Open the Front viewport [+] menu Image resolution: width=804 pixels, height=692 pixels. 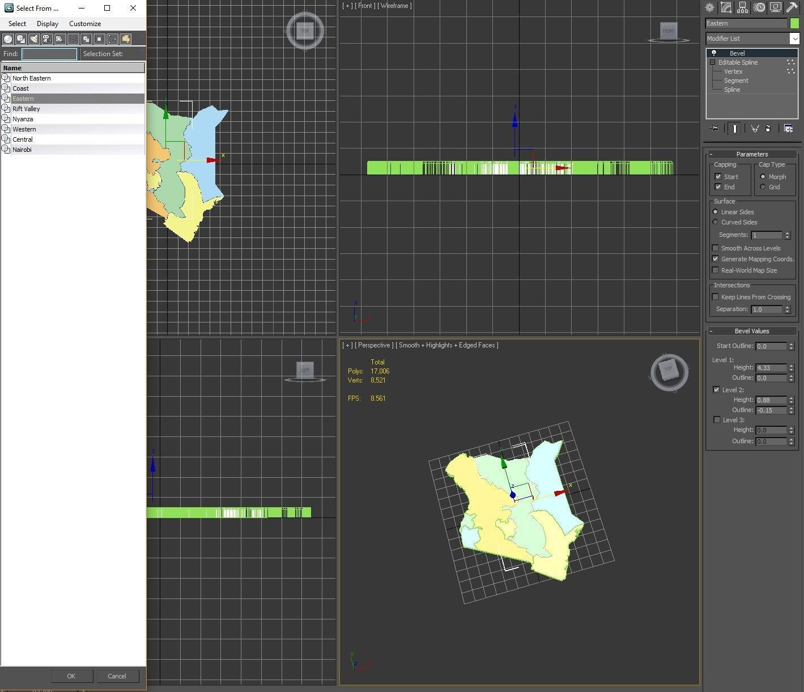pyautogui.click(x=347, y=6)
